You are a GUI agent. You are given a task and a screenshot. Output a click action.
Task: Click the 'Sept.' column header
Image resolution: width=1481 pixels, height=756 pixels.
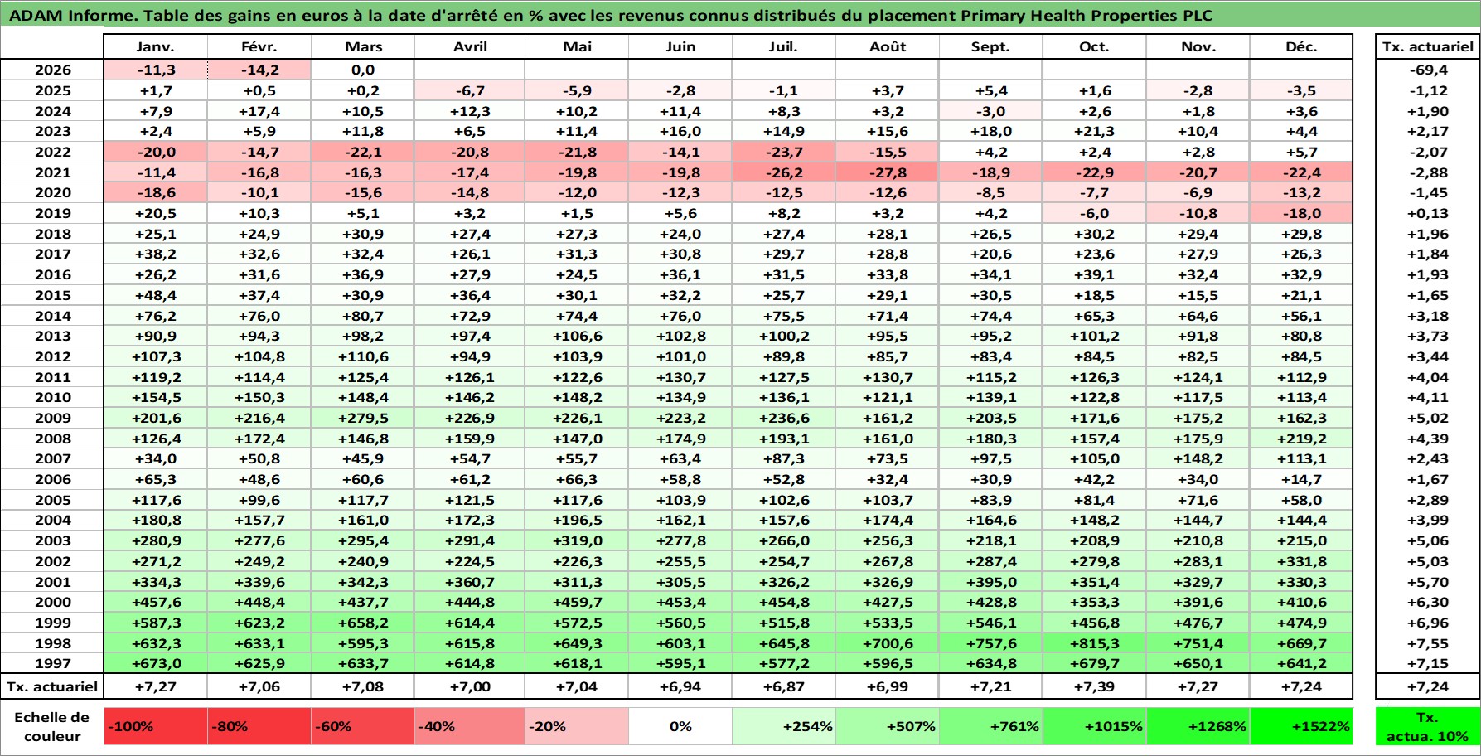click(x=991, y=47)
